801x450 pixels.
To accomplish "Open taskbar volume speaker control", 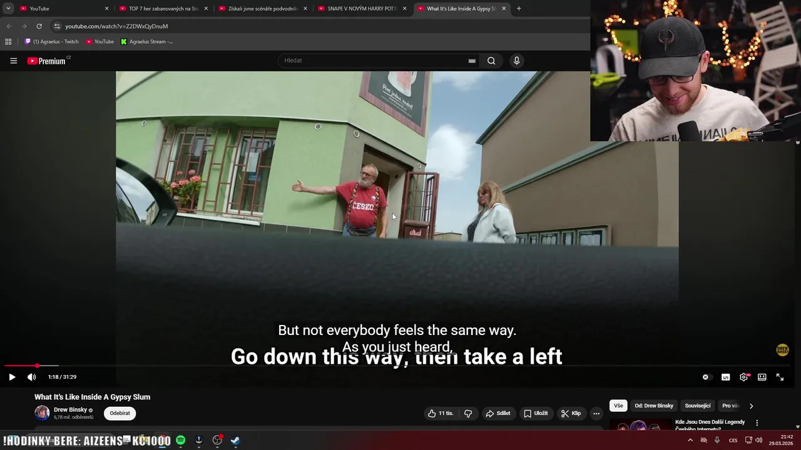I will pos(759,440).
